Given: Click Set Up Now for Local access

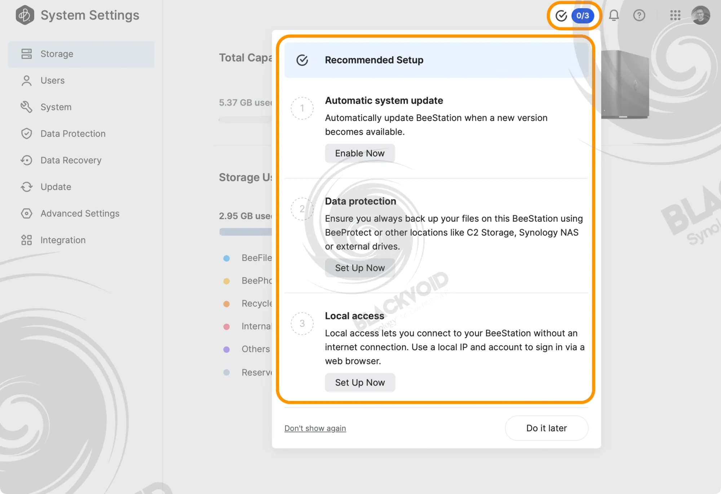Looking at the screenshot, I should [360, 382].
